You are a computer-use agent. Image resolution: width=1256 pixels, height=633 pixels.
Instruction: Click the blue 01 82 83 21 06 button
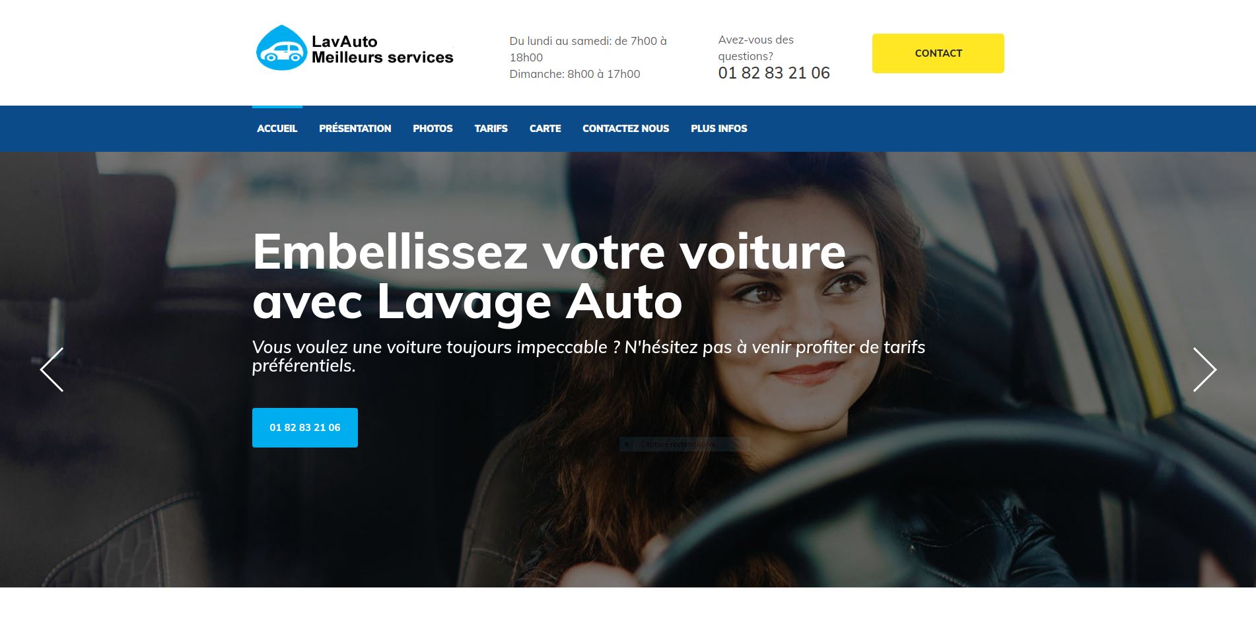(305, 428)
